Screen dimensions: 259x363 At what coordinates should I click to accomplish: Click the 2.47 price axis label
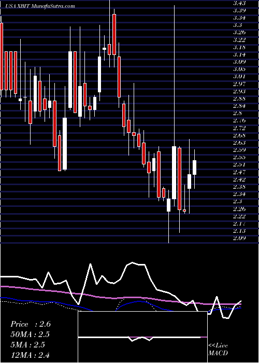[x=239, y=172]
